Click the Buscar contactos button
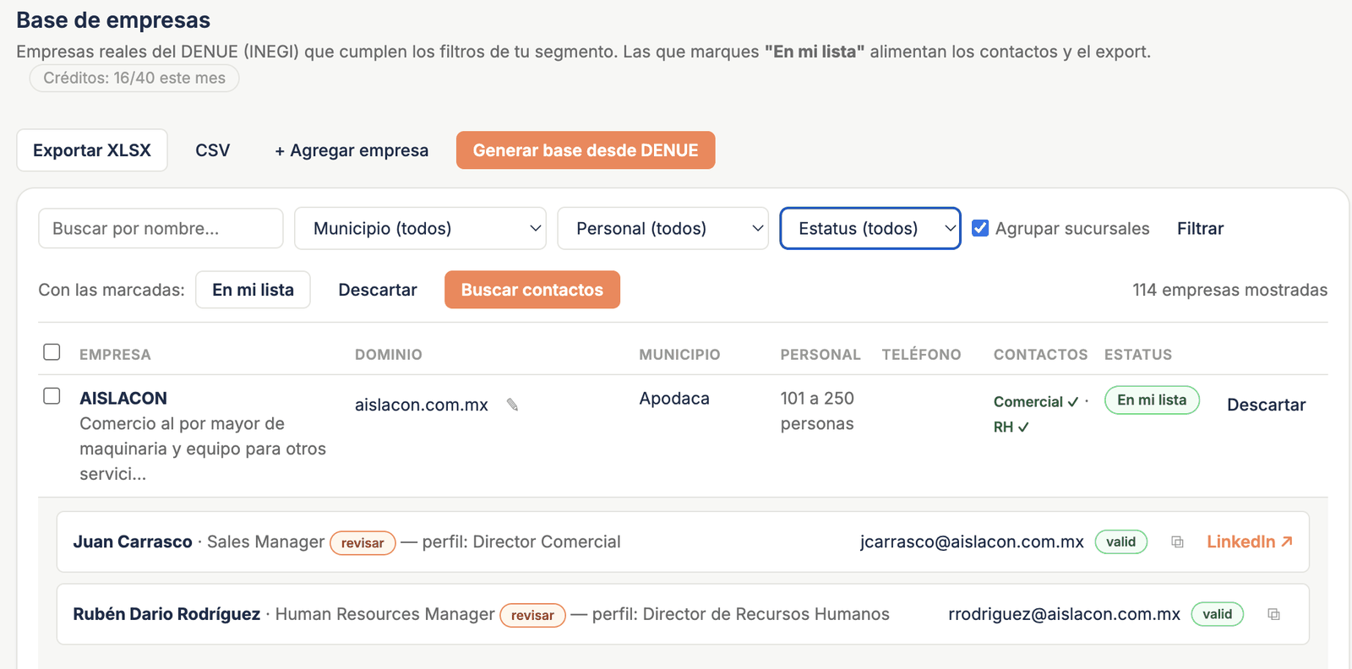1352x669 pixels. [x=532, y=290]
